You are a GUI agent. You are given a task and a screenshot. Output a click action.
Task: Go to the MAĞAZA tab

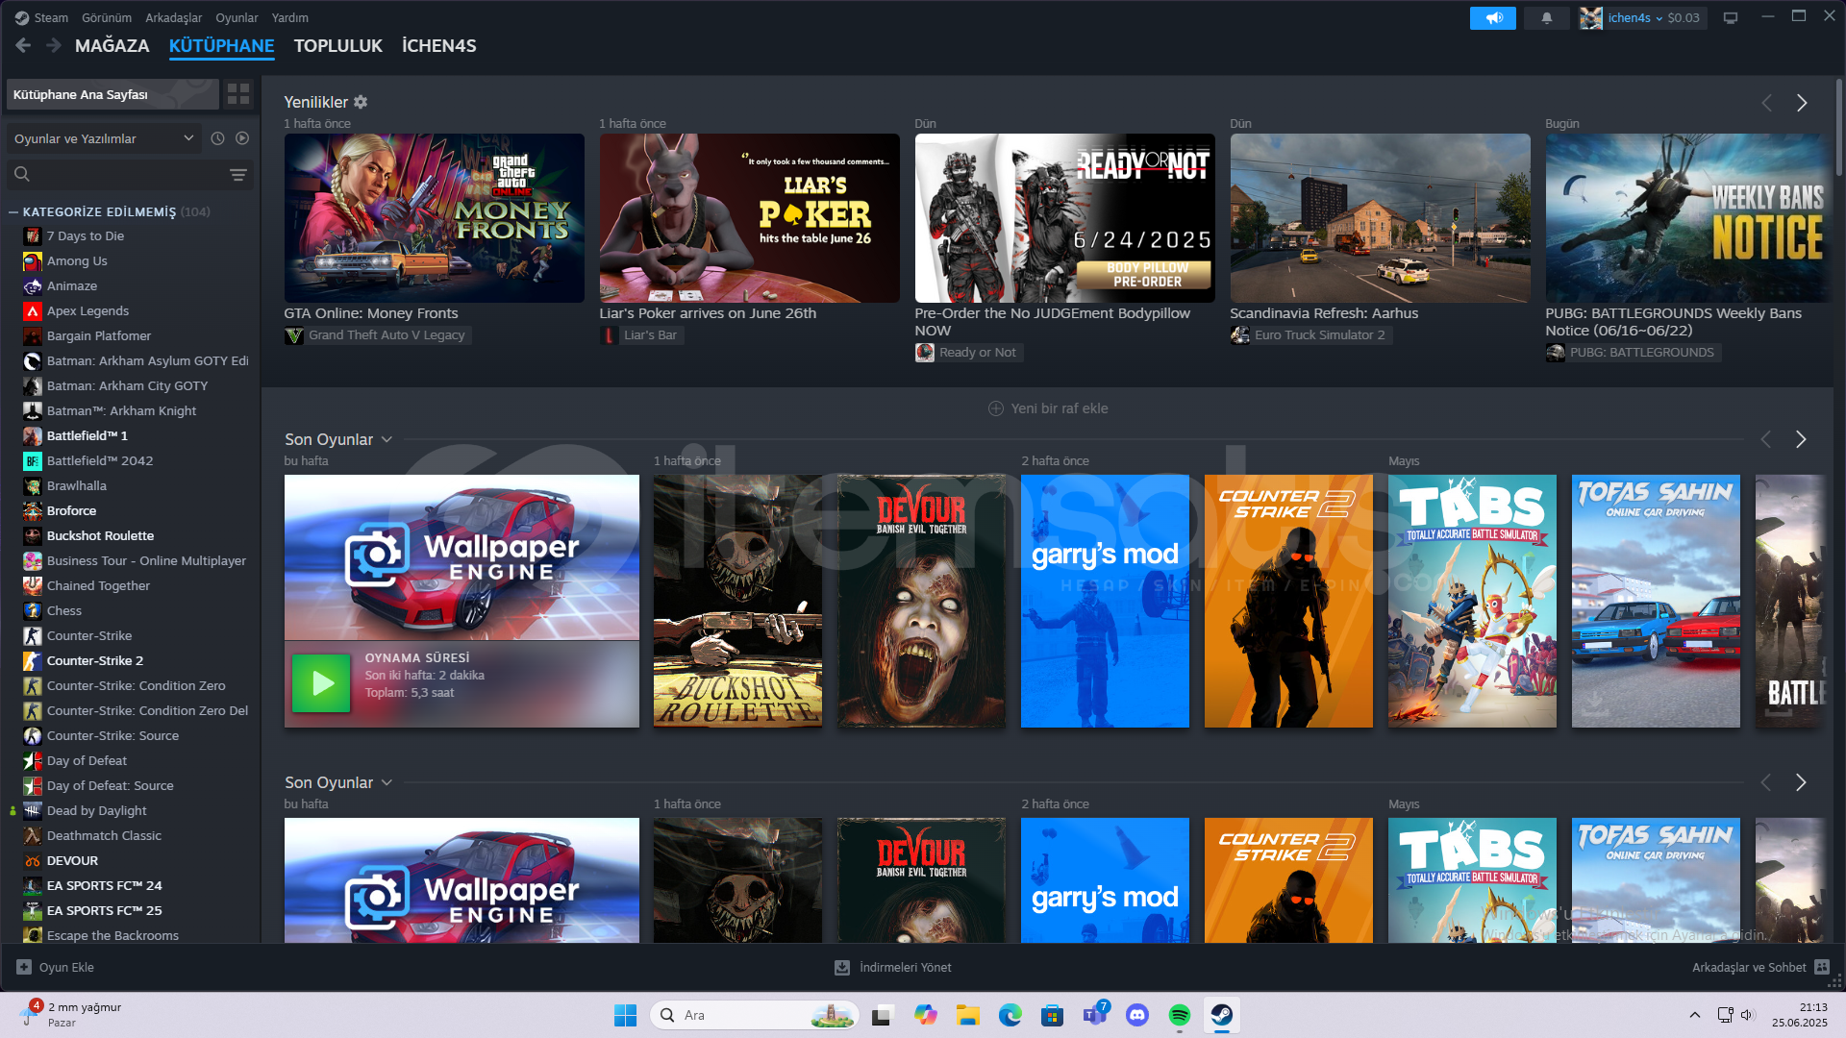click(112, 45)
